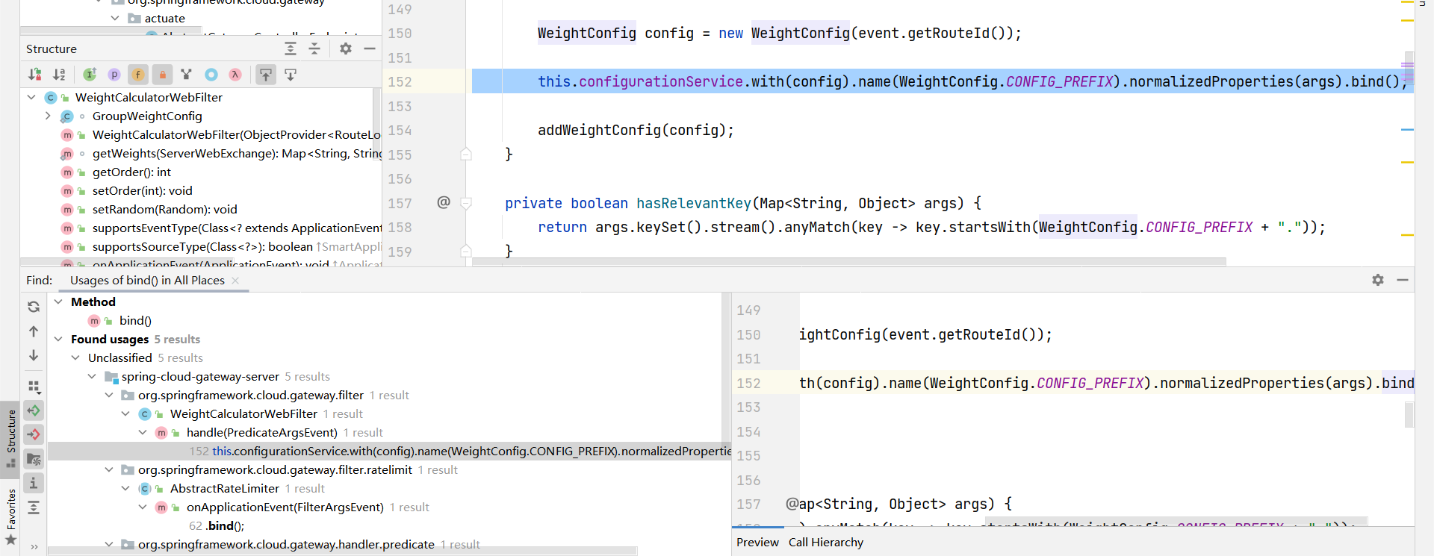The width and height of the screenshot is (1434, 556).
Task: Click blue stripe marker in editor gutter
Action: point(1407,130)
